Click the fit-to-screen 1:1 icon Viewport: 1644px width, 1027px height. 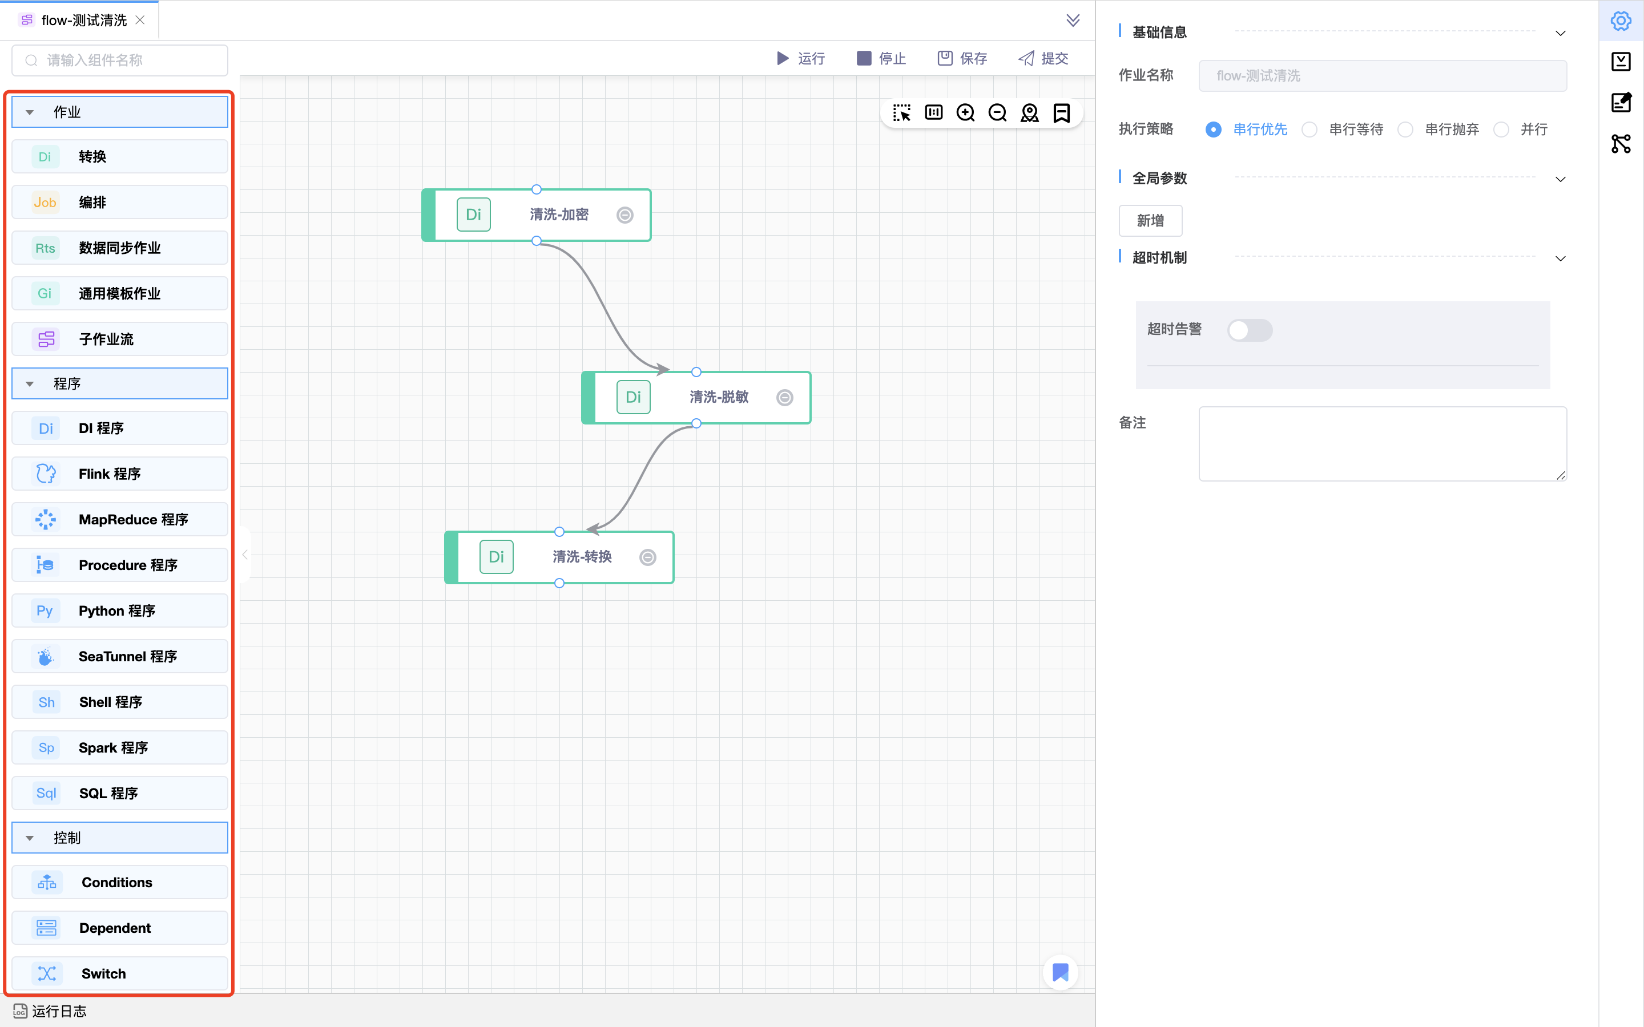(x=933, y=113)
